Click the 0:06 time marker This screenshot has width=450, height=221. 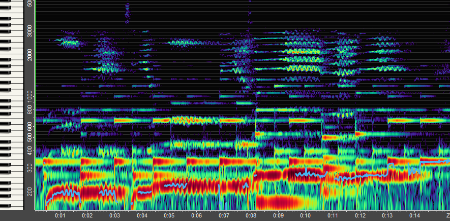(x=196, y=215)
